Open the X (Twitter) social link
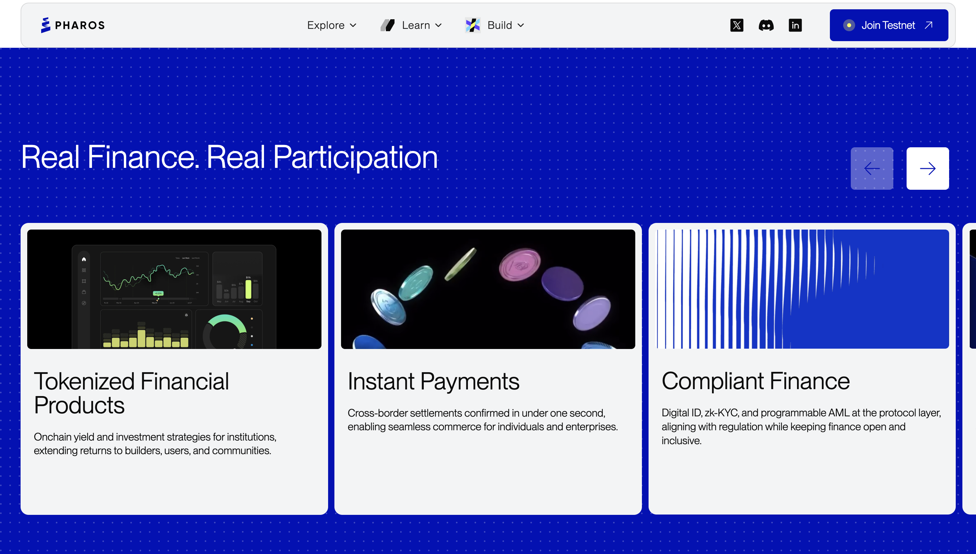 pyautogui.click(x=737, y=26)
